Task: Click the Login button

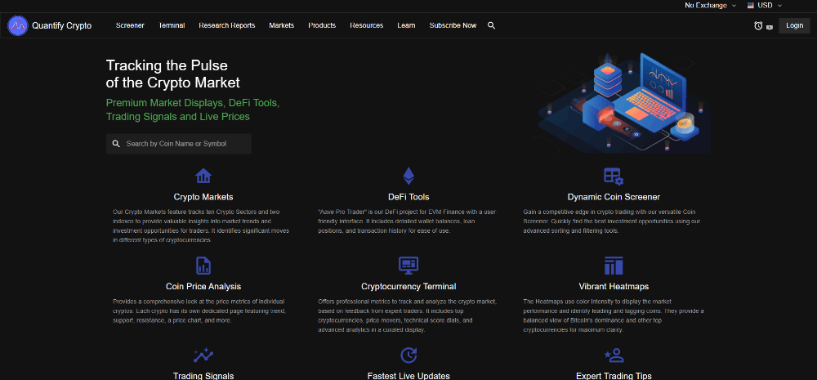Action: [x=794, y=25]
